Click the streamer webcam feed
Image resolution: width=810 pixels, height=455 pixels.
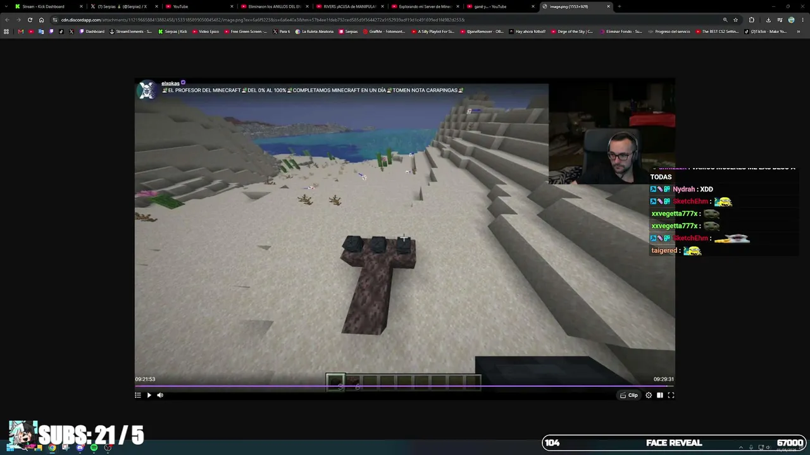pyautogui.click(x=612, y=133)
